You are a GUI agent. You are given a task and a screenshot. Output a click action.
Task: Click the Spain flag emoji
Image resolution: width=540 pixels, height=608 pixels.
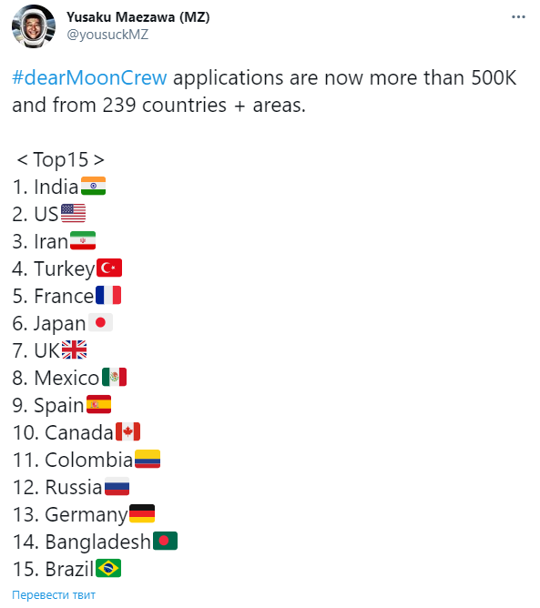click(x=98, y=404)
